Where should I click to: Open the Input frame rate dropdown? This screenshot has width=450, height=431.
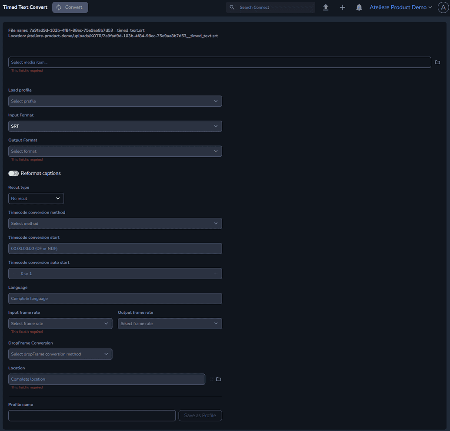pyautogui.click(x=60, y=323)
